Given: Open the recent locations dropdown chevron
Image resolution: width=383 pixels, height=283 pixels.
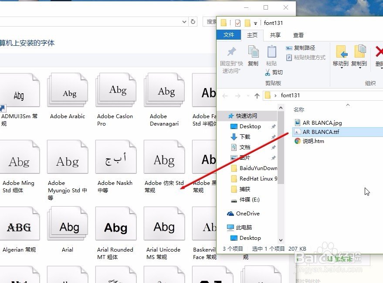Looking at the screenshot, I should pyautogui.click(x=248, y=96).
